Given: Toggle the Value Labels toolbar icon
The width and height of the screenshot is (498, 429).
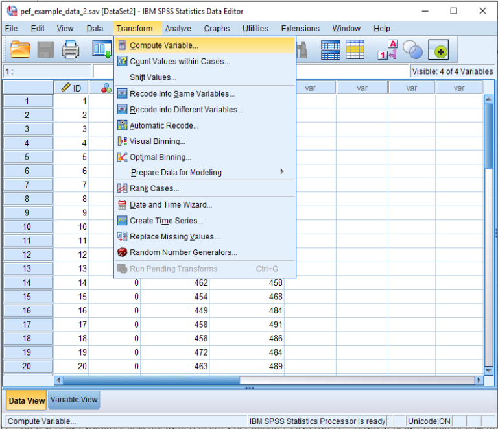Looking at the screenshot, I should (x=387, y=50).
